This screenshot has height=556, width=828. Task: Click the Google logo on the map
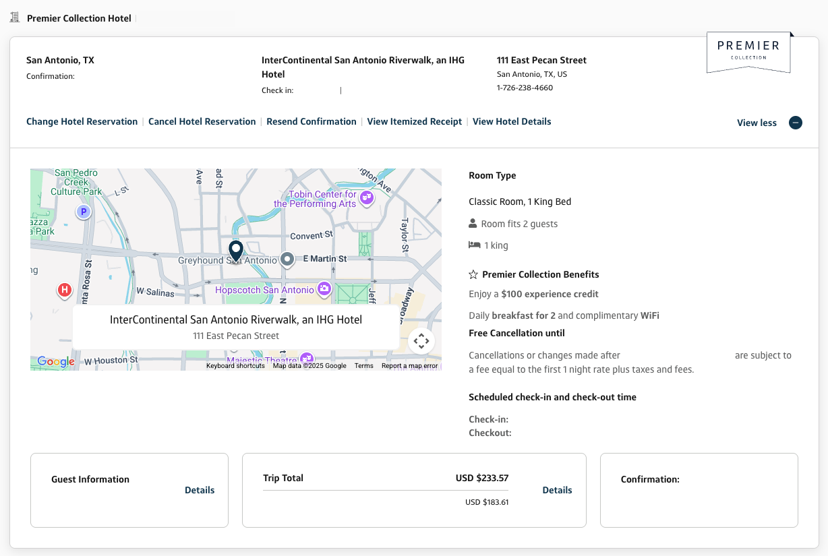(56, 362)
